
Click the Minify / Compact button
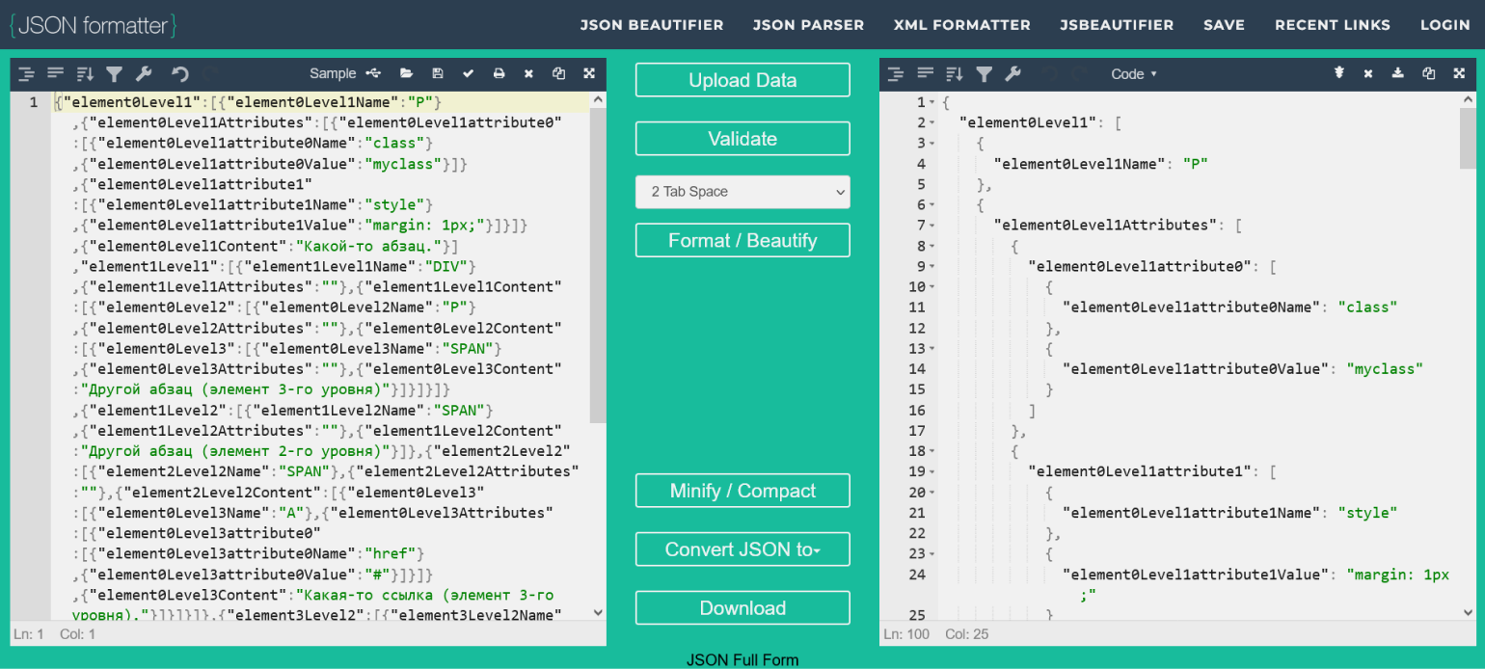[x=742, y=491]
